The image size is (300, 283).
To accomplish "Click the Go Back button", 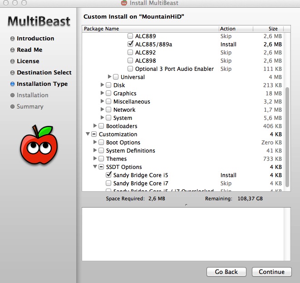I will click(x=226, y=272).
